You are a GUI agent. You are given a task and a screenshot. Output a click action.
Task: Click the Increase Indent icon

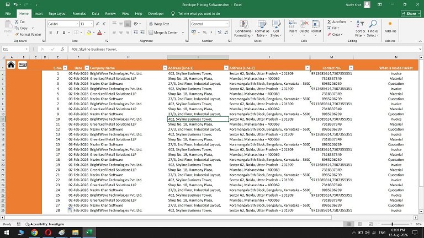tap(142, 33)
